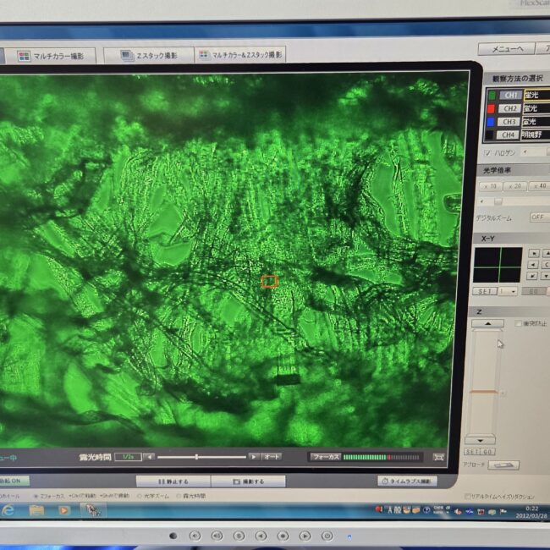Switch to the マルチカラー撮影 tab

click(x=51, y=56)
